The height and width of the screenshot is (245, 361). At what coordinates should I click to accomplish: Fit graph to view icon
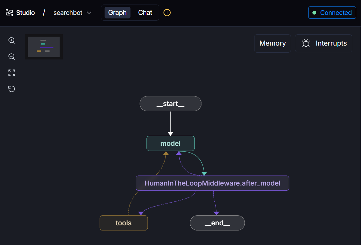tap(12, 73)
